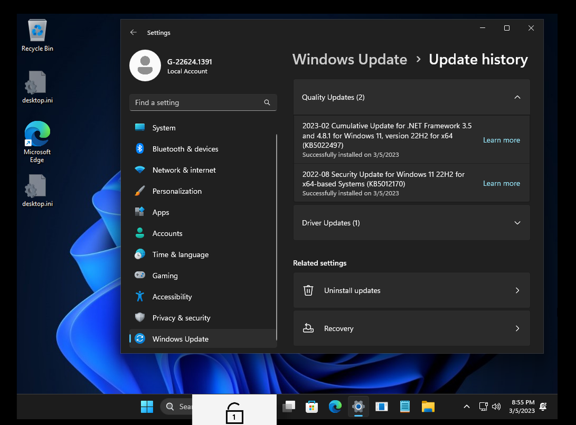
Task: Click the trash icon beside Uninstall updates
Action: pos(308,290)
